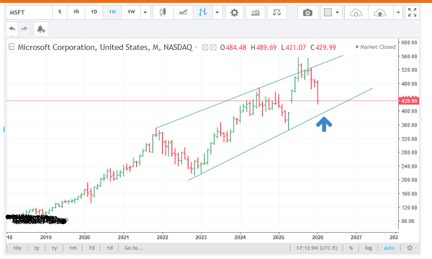Open chart properties gear icon in toolbar
Screen dimensions: 432x259
tap(234, 12)
